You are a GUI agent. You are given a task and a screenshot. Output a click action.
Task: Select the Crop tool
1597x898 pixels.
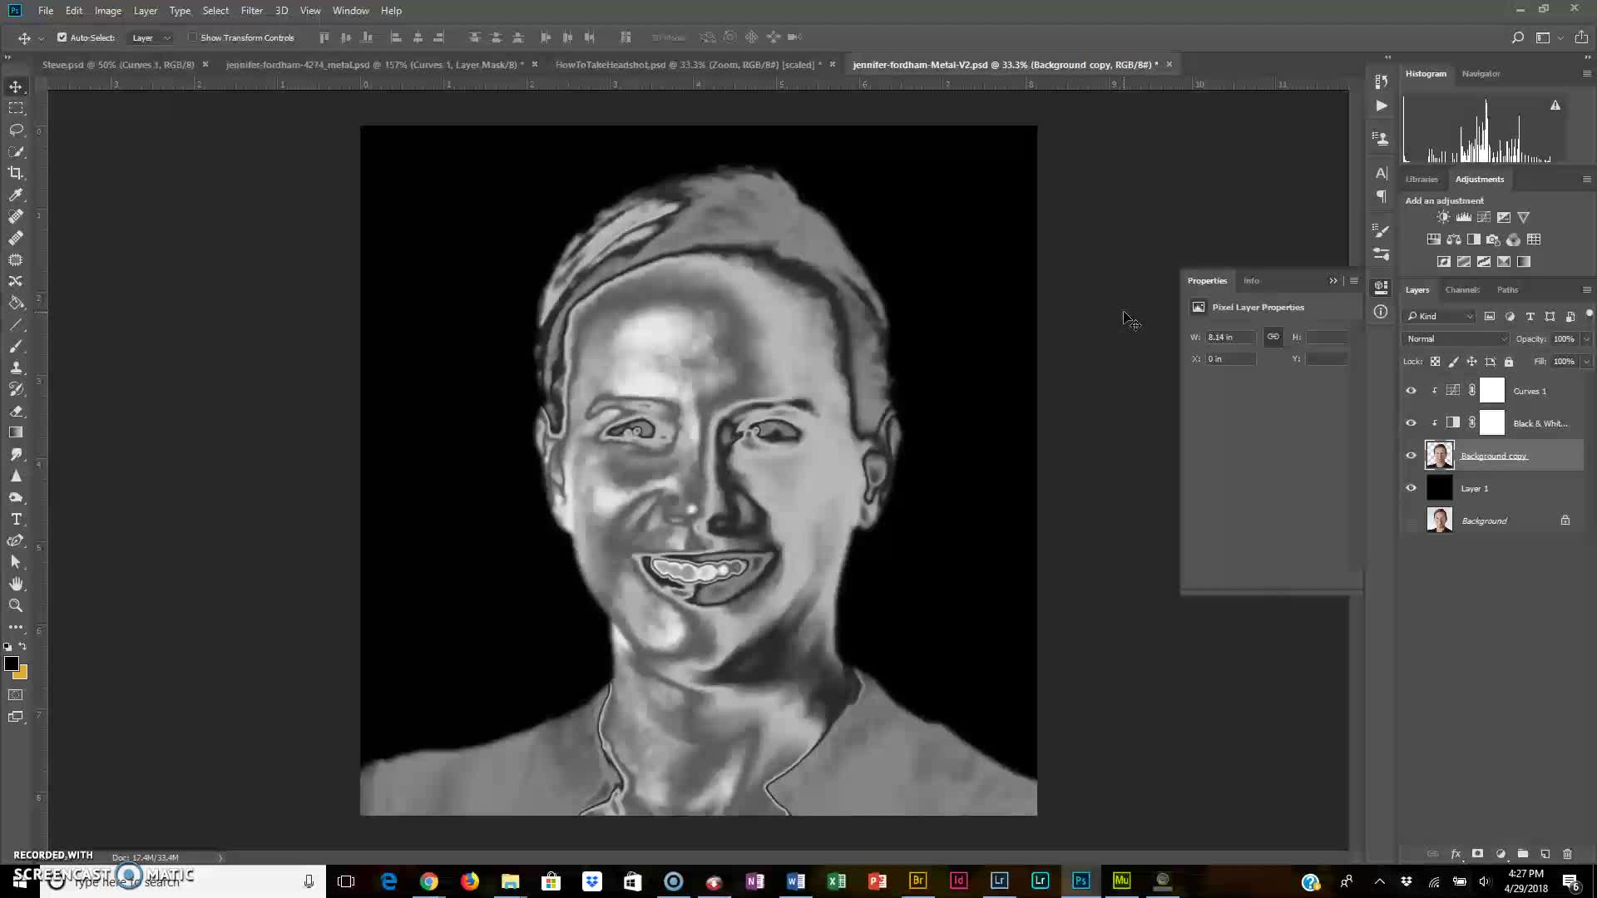(16, 173)
